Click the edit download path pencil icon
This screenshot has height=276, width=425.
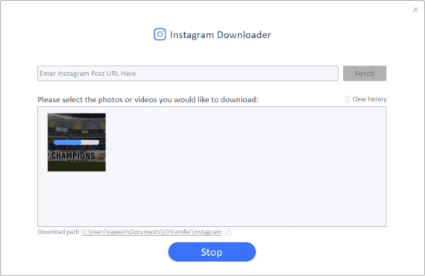[228, 232]
